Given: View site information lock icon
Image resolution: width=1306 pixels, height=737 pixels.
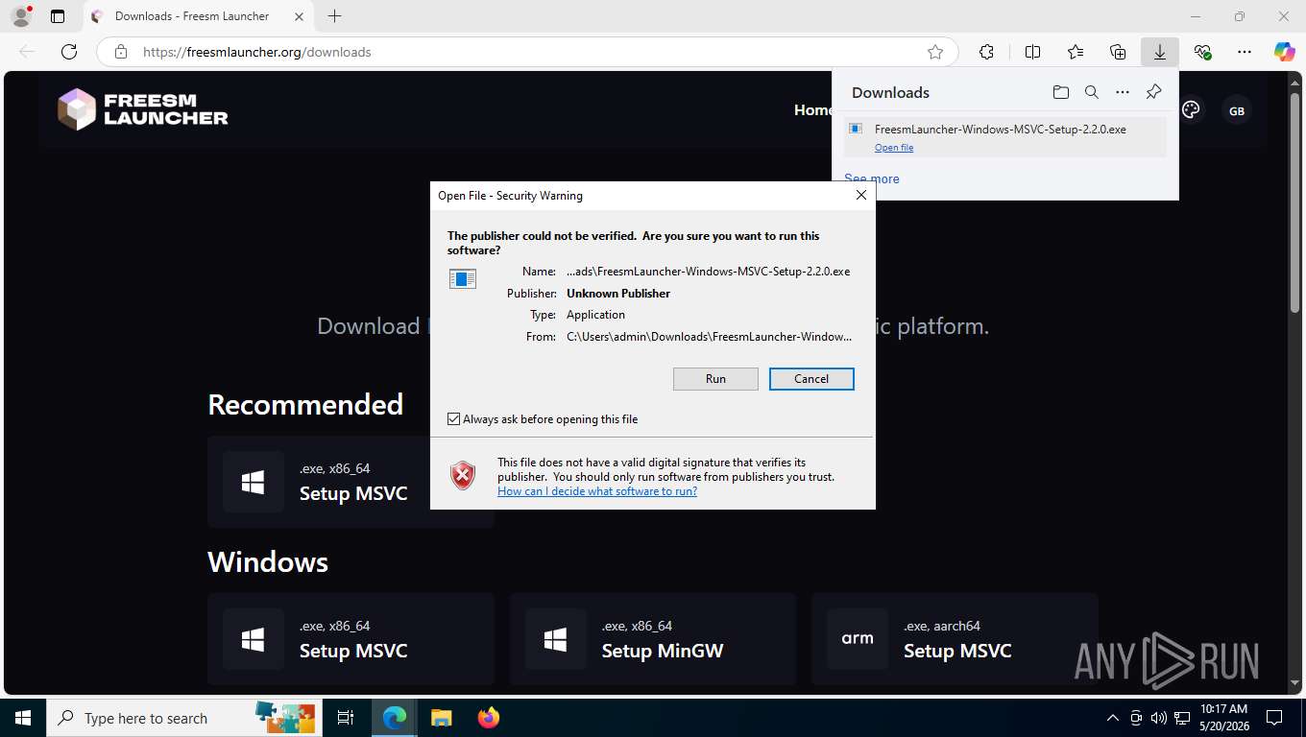Looking at the screenshot, I should coord(121,52).
